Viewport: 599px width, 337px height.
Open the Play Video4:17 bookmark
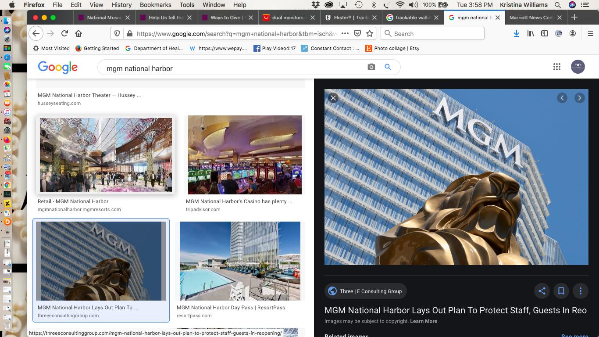[275, 48]
